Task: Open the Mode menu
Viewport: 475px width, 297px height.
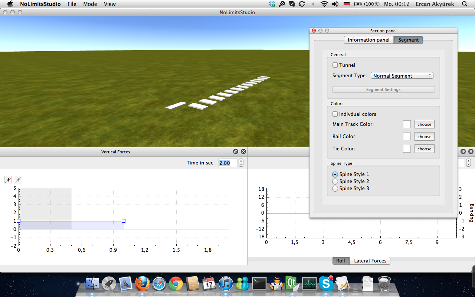Action: tap(90, 4)
